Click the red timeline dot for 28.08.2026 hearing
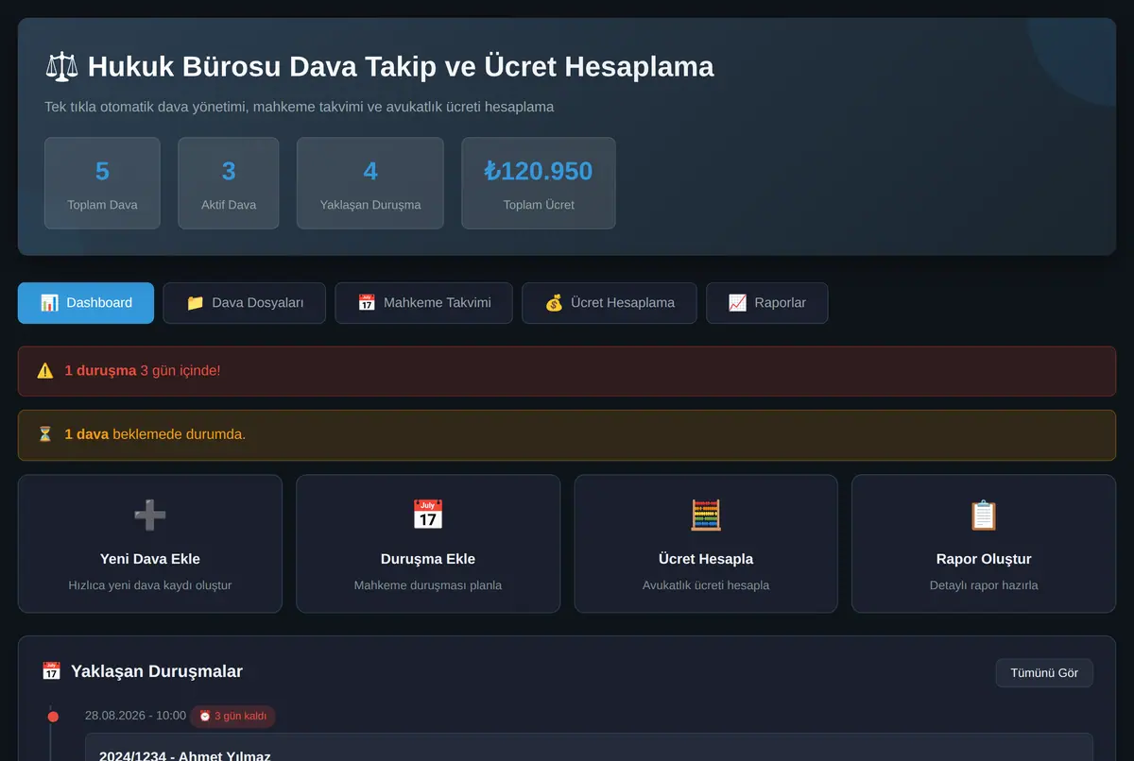 coord(53,717)
